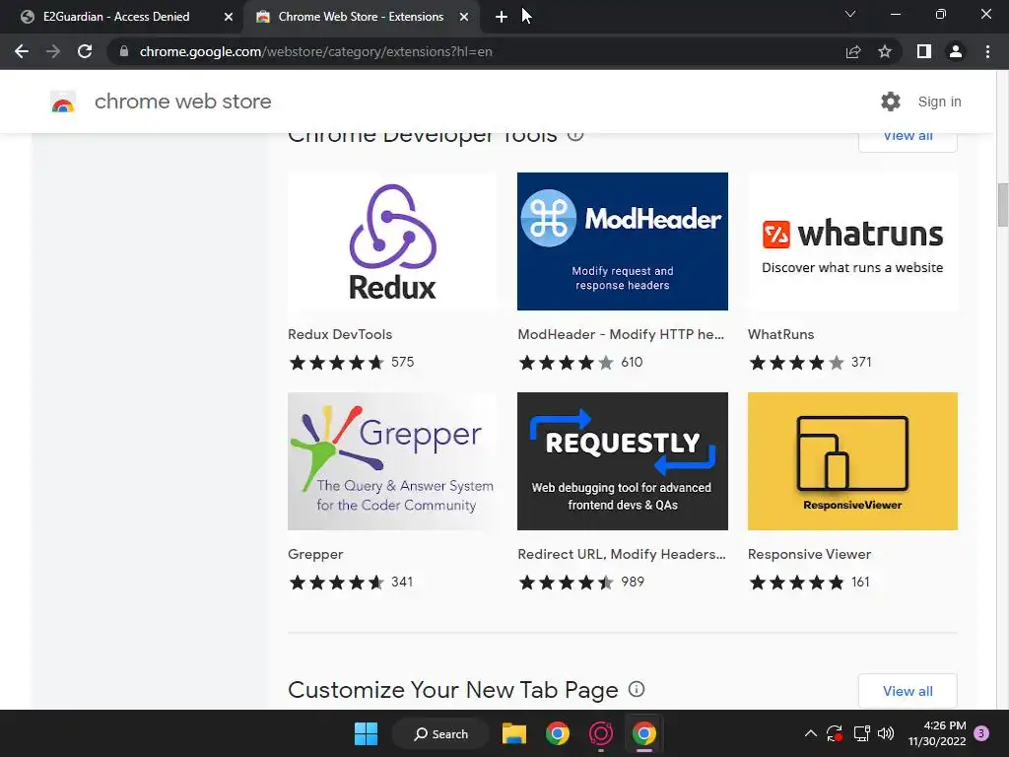Click the 371 rating count
The width and height of the screenshot is (1009, 757).
pos(861,362)
